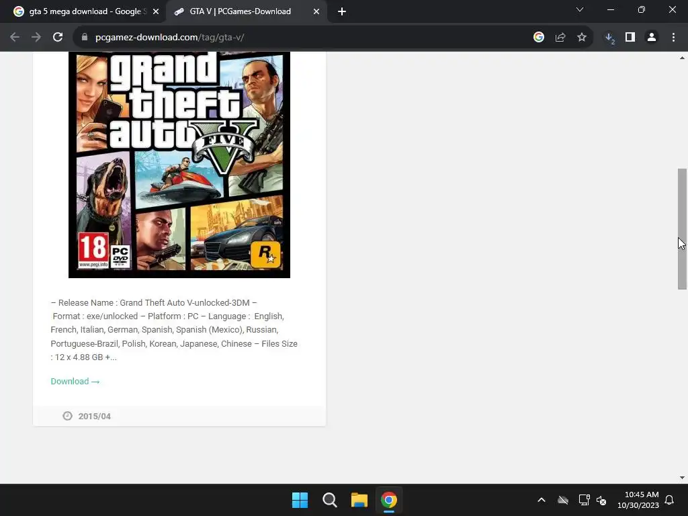Open the Chrome profile menu
This screenshot has height=516, width=688.
652,38
